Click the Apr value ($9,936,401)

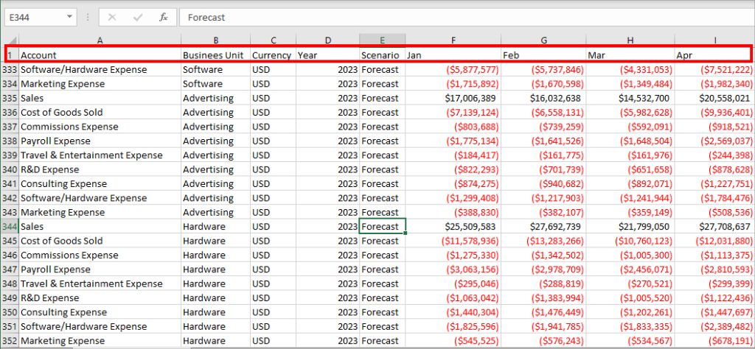tap(714, 113)
